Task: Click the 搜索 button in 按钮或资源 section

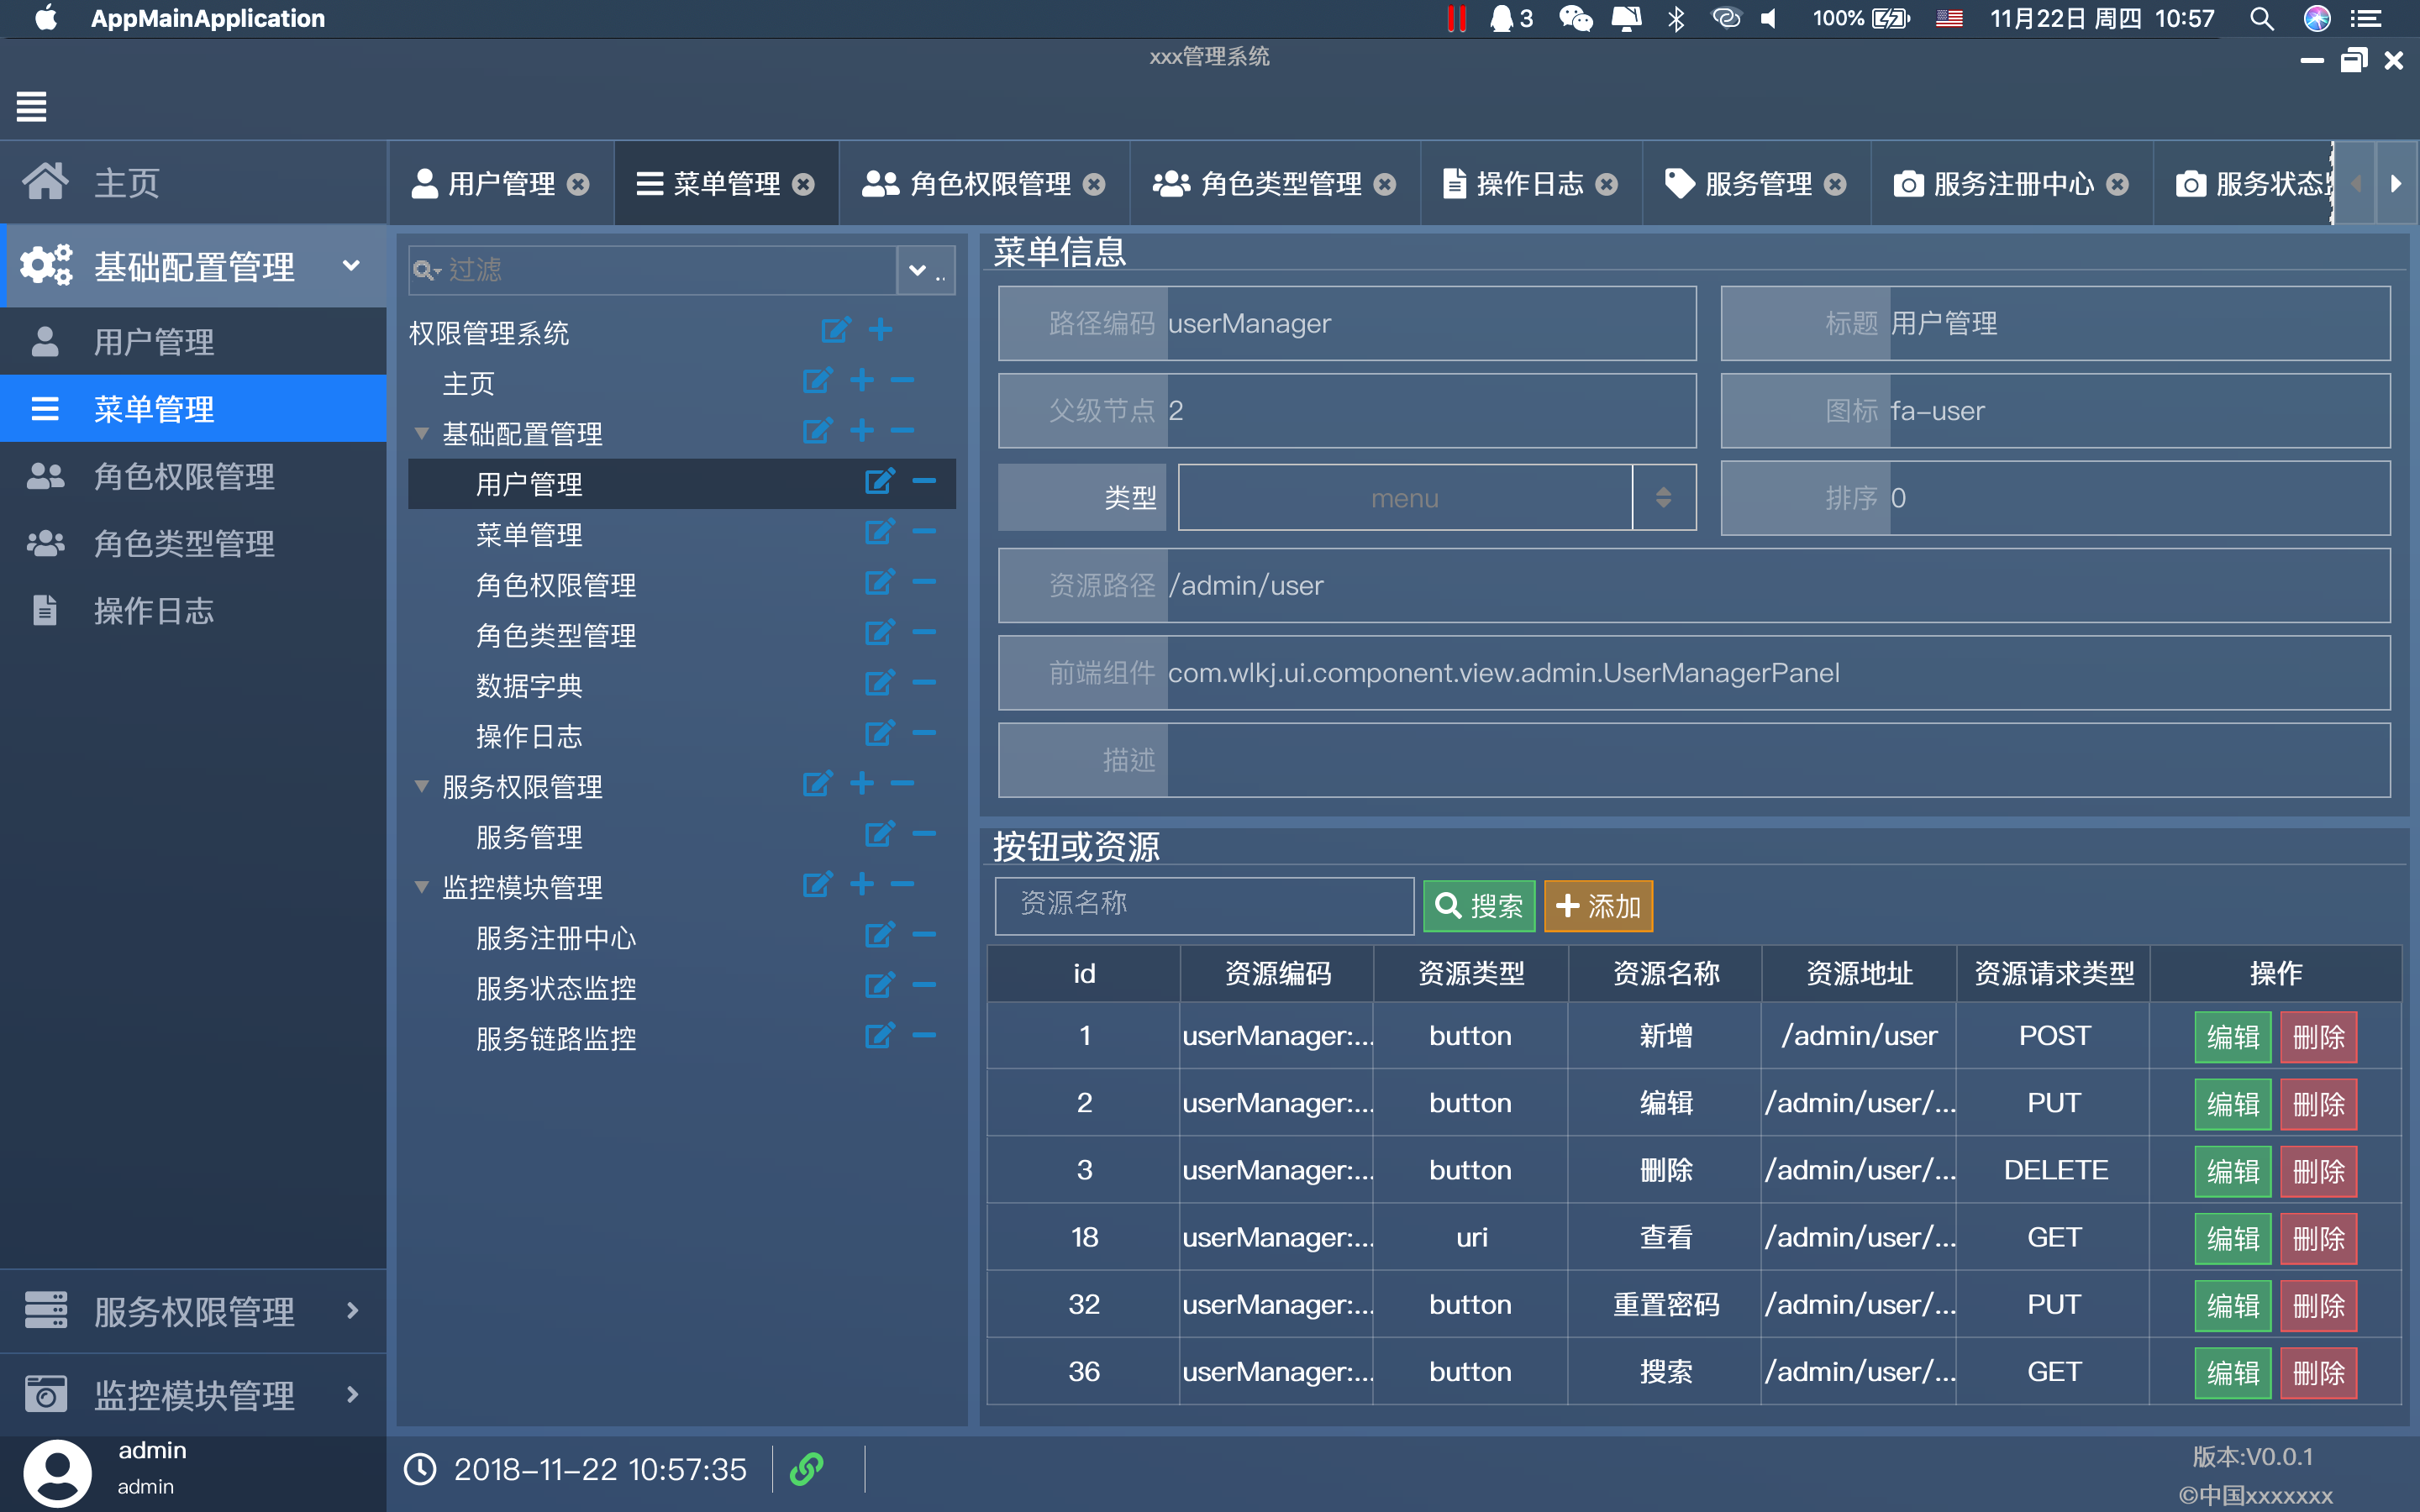Action: click(x=1476, y=904)
